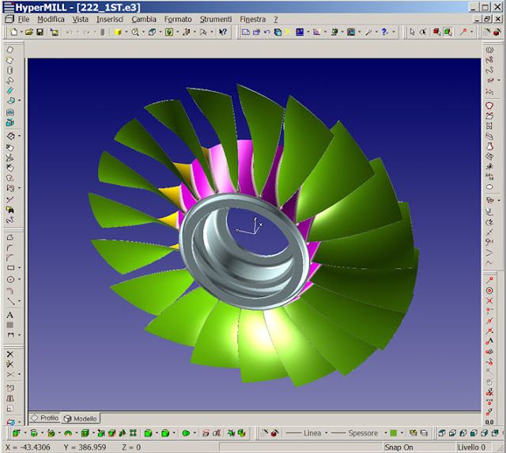Viewport: 506px width, 453px height.
Task: Switch to the Profilo tab
Action: (x=45, y=418)
